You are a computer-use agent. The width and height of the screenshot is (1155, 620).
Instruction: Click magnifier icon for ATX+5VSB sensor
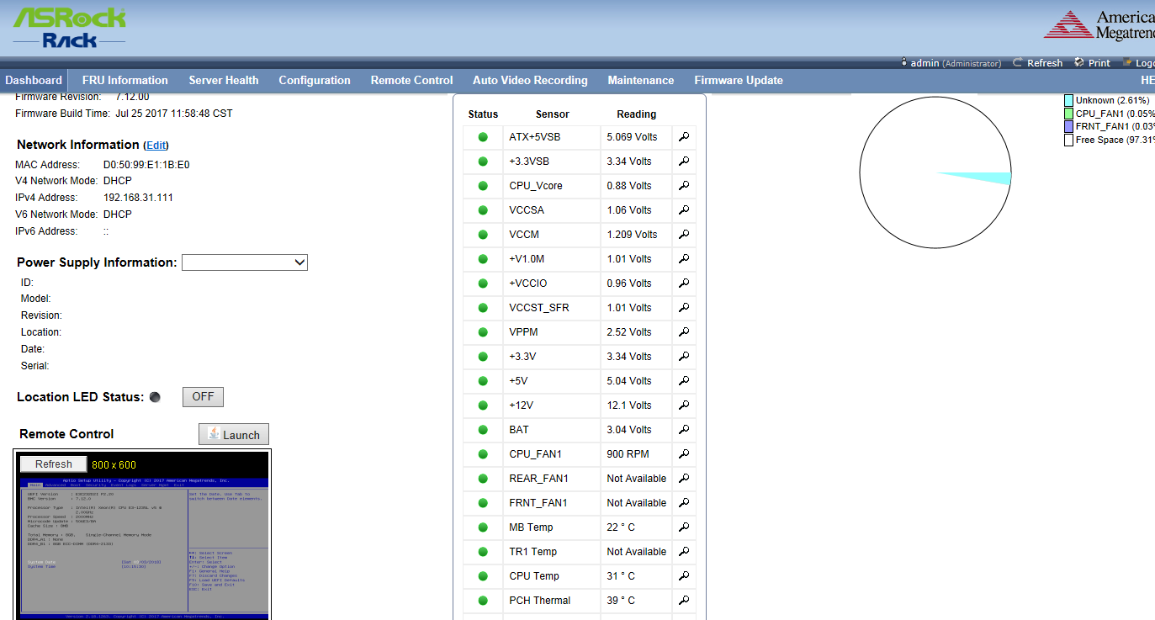[684, 137]
